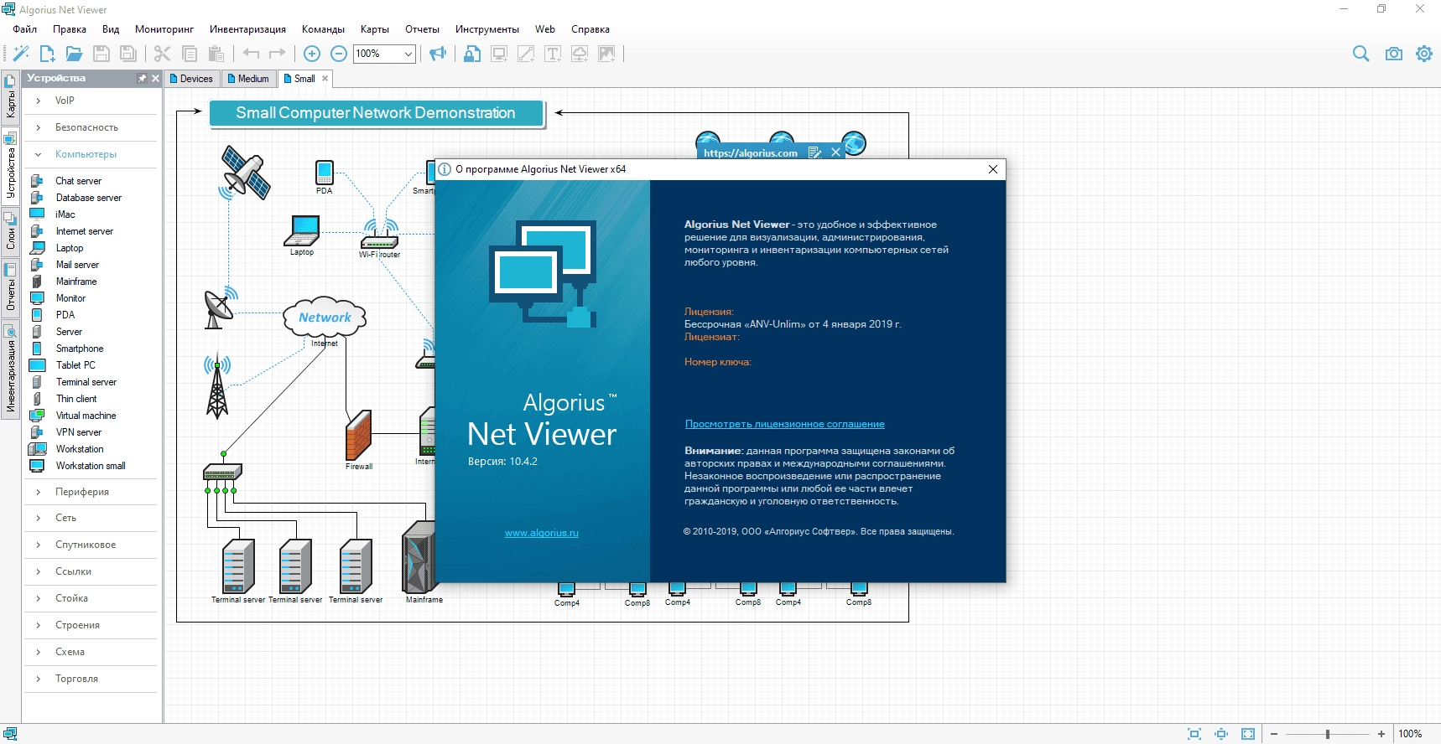Open the Отчеты vertical side tab
1441x744 pixels.
tap(10, 290)
